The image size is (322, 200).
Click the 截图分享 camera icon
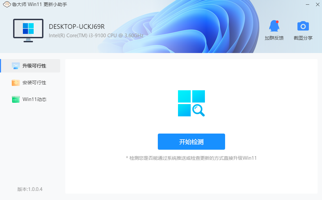tap(303, 26)
